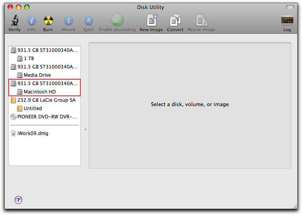Click the orange icon beside Untitled
Screen dimensions: 302x215
(x=20, y=108)
